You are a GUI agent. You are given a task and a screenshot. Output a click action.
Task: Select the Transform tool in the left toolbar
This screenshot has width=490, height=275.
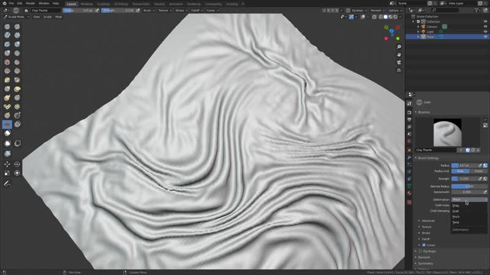[x=17, y=173]
